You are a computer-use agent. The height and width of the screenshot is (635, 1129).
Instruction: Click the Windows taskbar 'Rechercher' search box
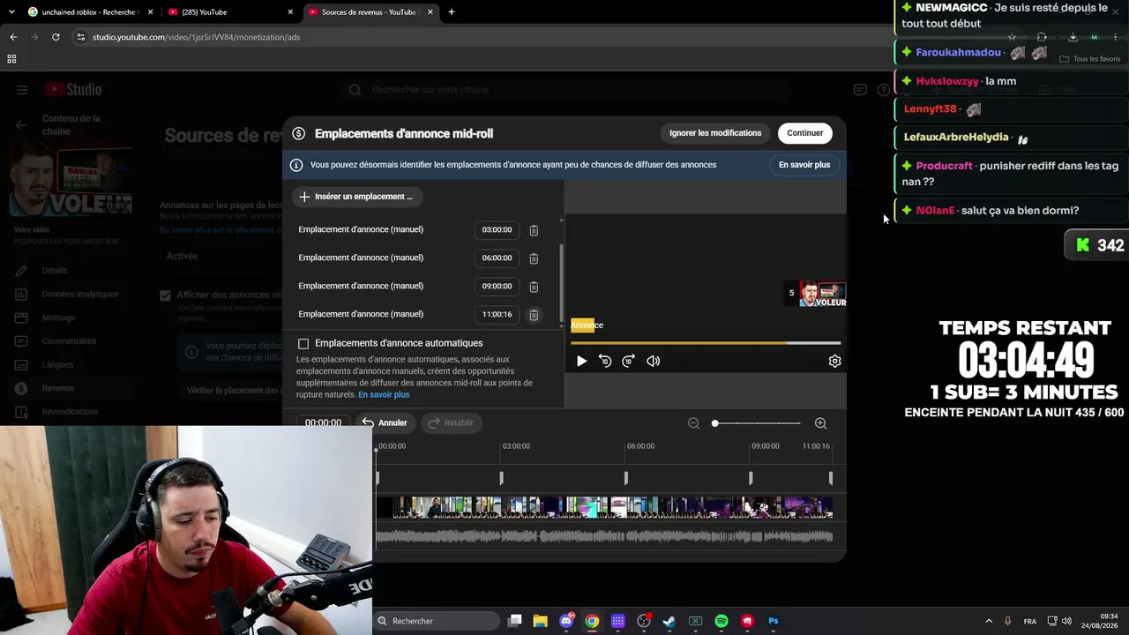pyautogui.click(x=437, y=621)
